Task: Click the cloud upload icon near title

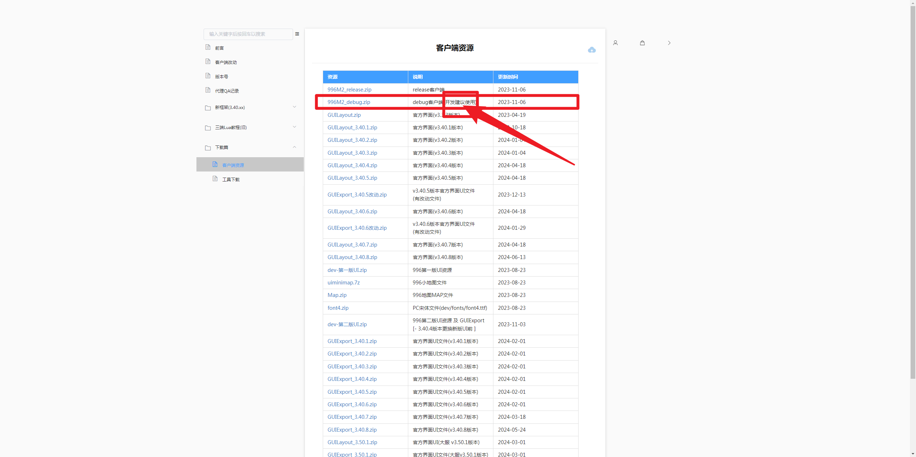Action: 592,50
